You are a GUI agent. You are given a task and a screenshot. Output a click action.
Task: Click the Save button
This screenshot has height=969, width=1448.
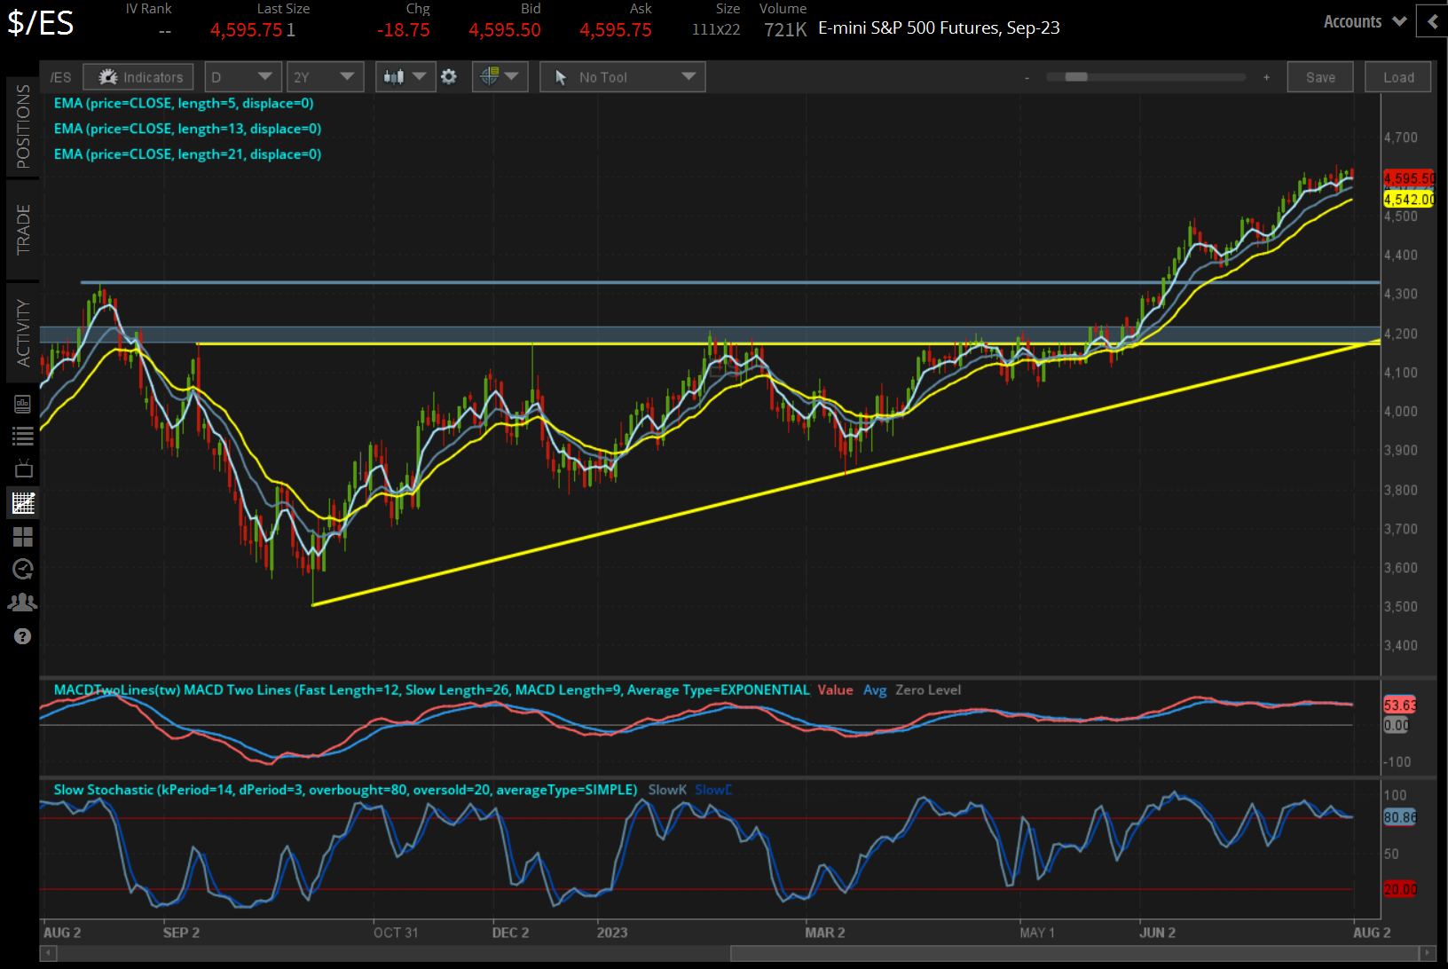tap(1320, 76)
